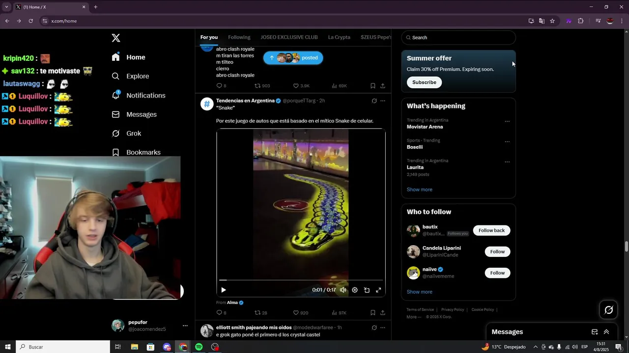
Task: Repost the Tendencias en Argentina post
Action: (x=260, y=313)
